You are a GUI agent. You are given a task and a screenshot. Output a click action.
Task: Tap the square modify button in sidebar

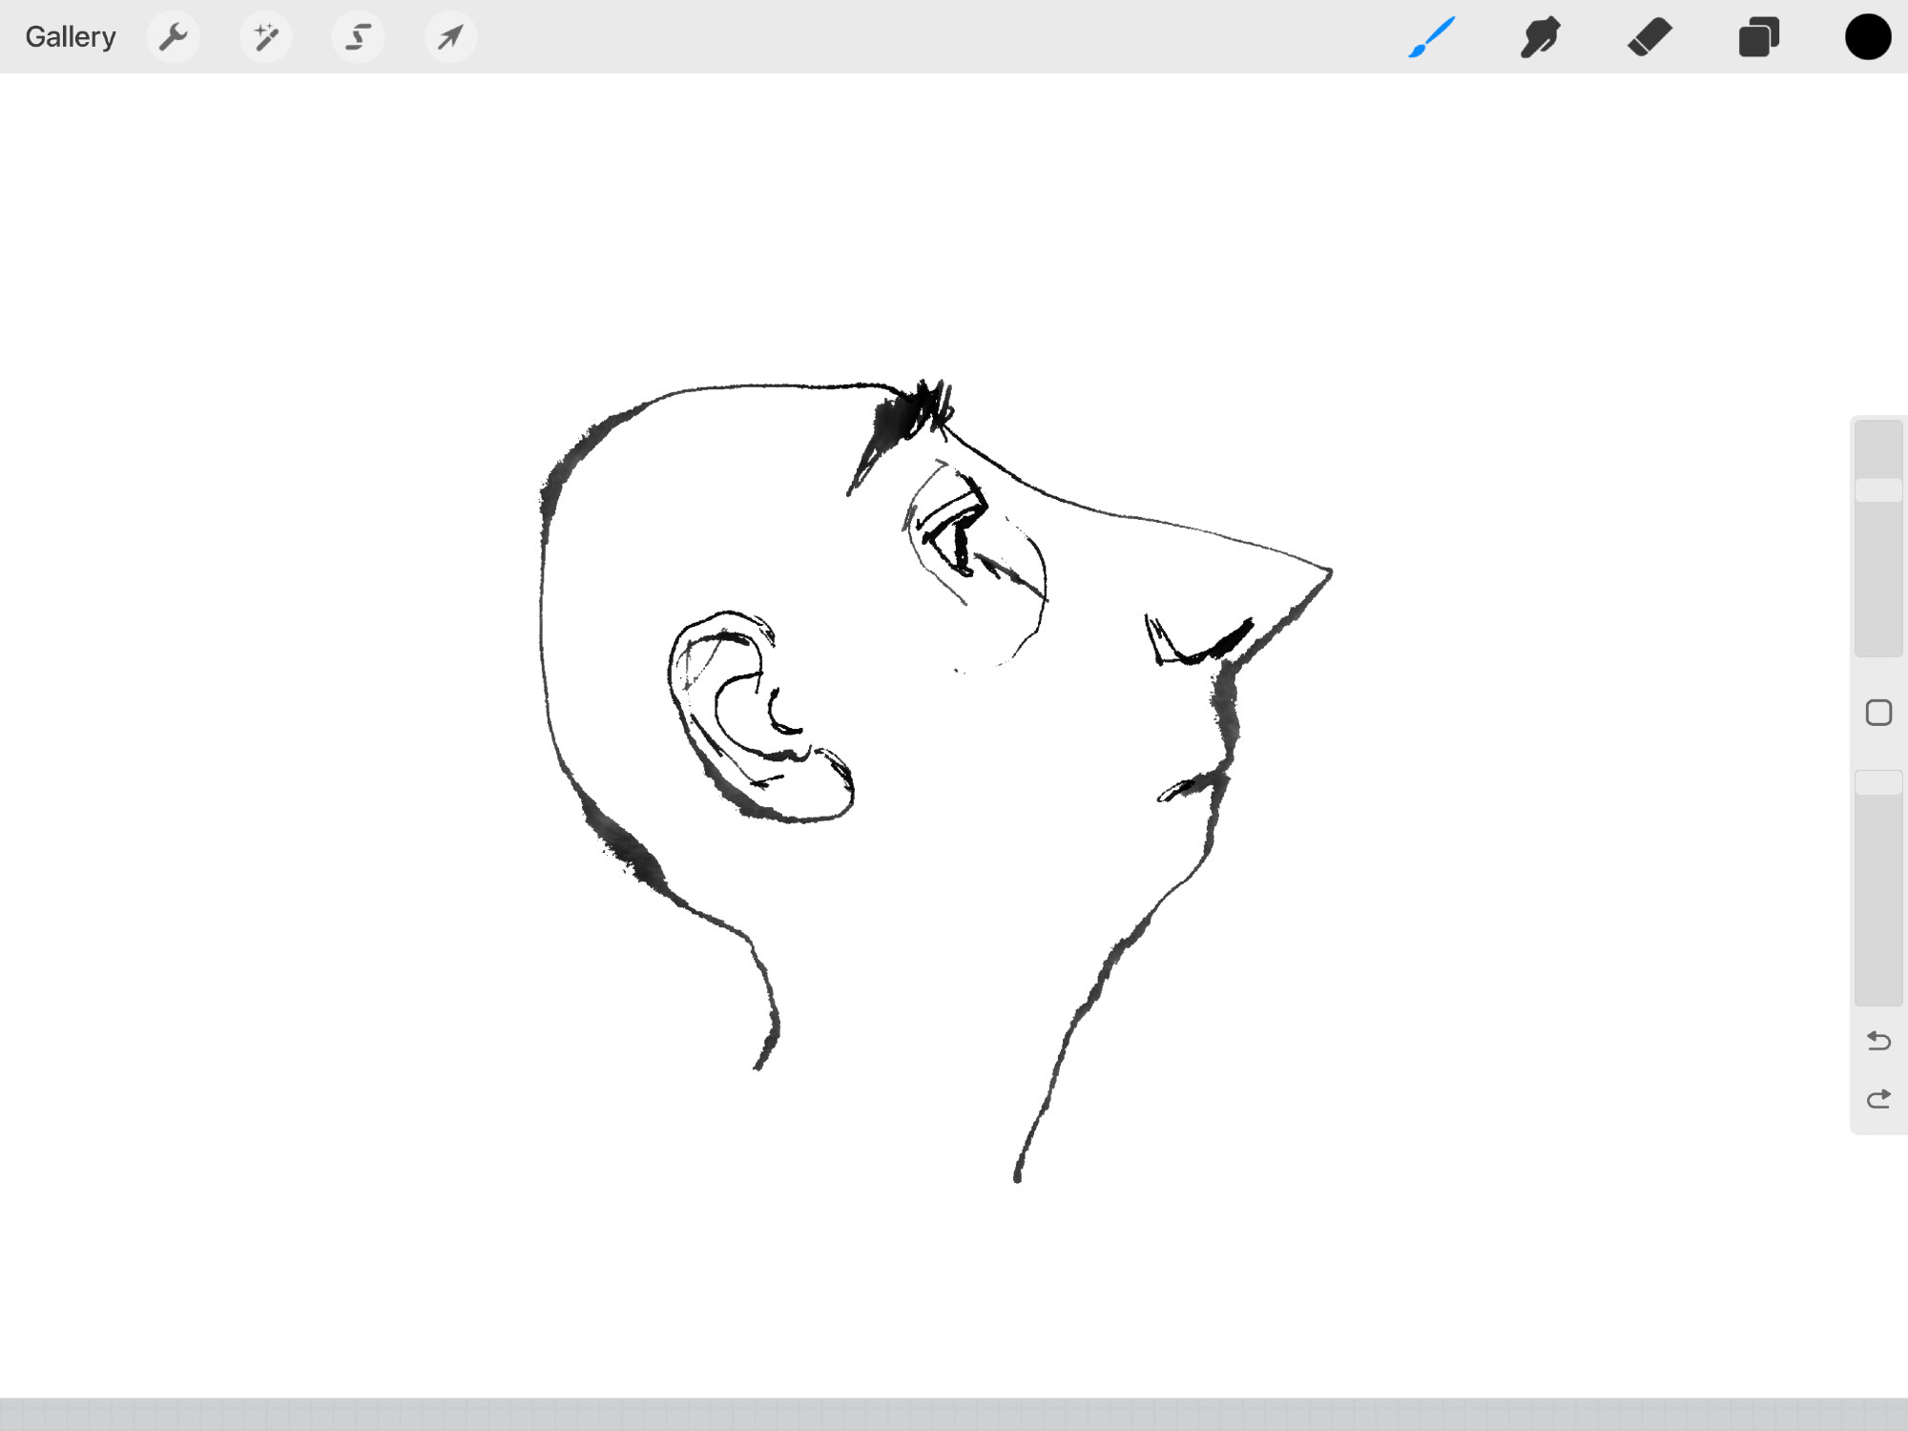click(x=1878, y=713)
